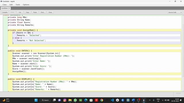Click the 'if (Score >= 50)' line
Screen dimensions: 184x103
click(23, 33)
